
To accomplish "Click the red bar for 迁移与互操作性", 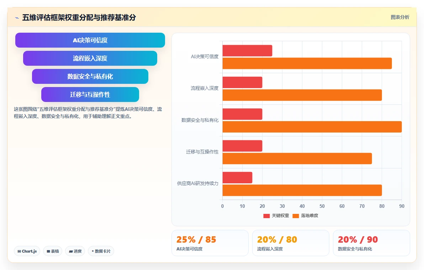I will pyautogui.click(x=242, y=146).
